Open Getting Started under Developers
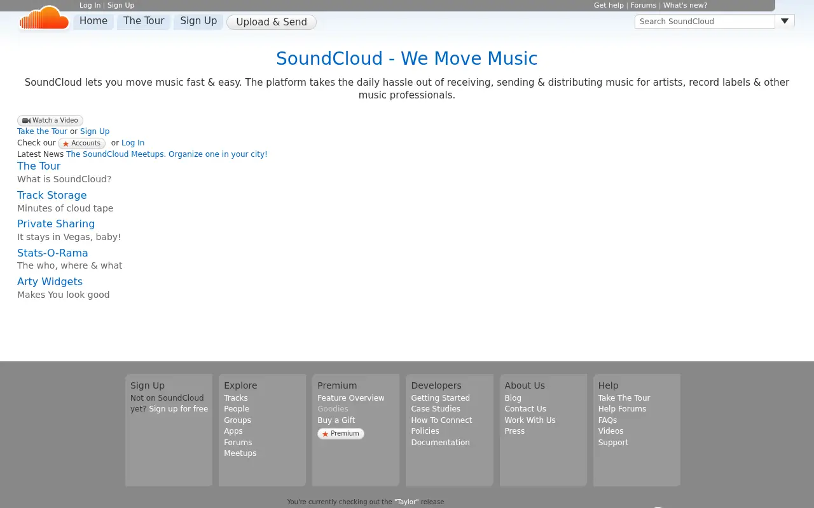 [x=440, y=398]
